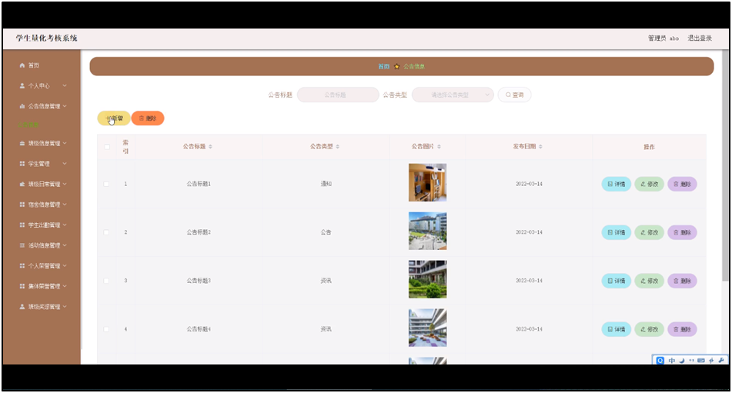Open 详情 for row 公告标题2
The image size is (732, 393).
(x=617, y=232)
